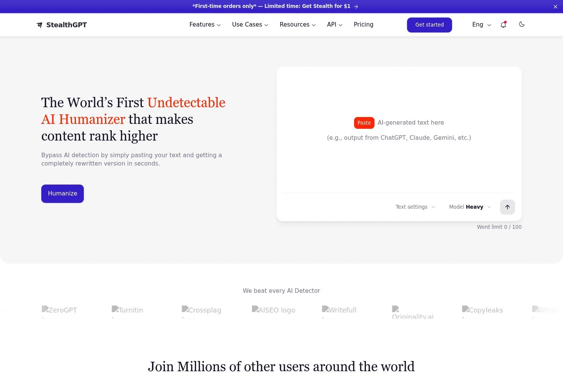
Task: Click the Copyleaks logo
Action: pyautogui.click(x=483, y=312)
